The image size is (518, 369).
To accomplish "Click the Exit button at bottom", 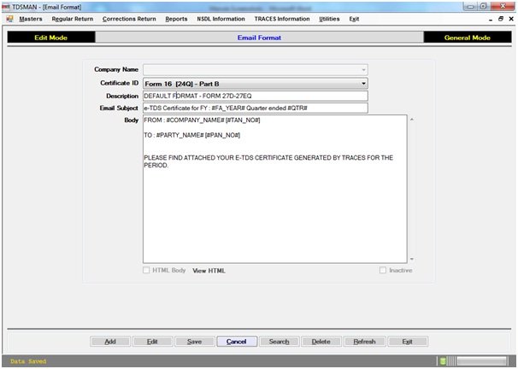I will pos(408,342).
